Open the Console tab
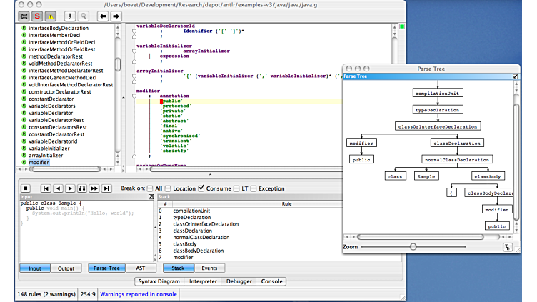The height and width of the screenshot is (302, 537). (271, 282)
